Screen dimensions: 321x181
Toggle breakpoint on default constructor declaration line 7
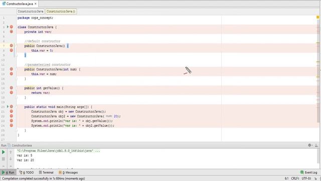click(x=12, y=46)
